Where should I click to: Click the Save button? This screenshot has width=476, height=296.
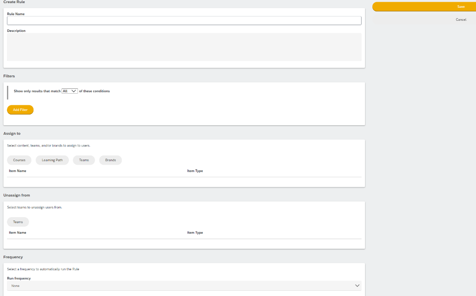click(424, 7)
